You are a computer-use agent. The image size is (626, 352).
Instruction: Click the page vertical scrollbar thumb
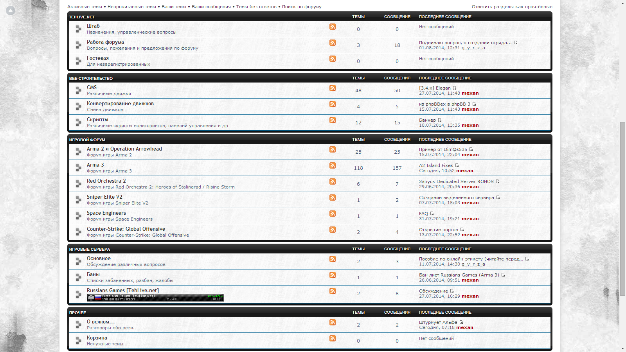(x=622, y=209)
